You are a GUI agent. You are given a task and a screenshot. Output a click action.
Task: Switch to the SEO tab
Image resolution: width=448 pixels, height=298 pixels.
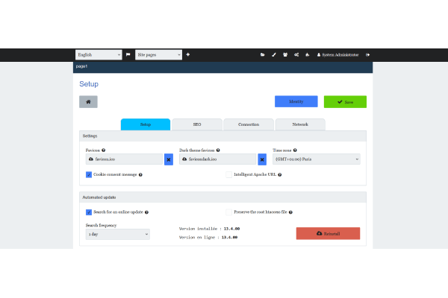(197, 124)
